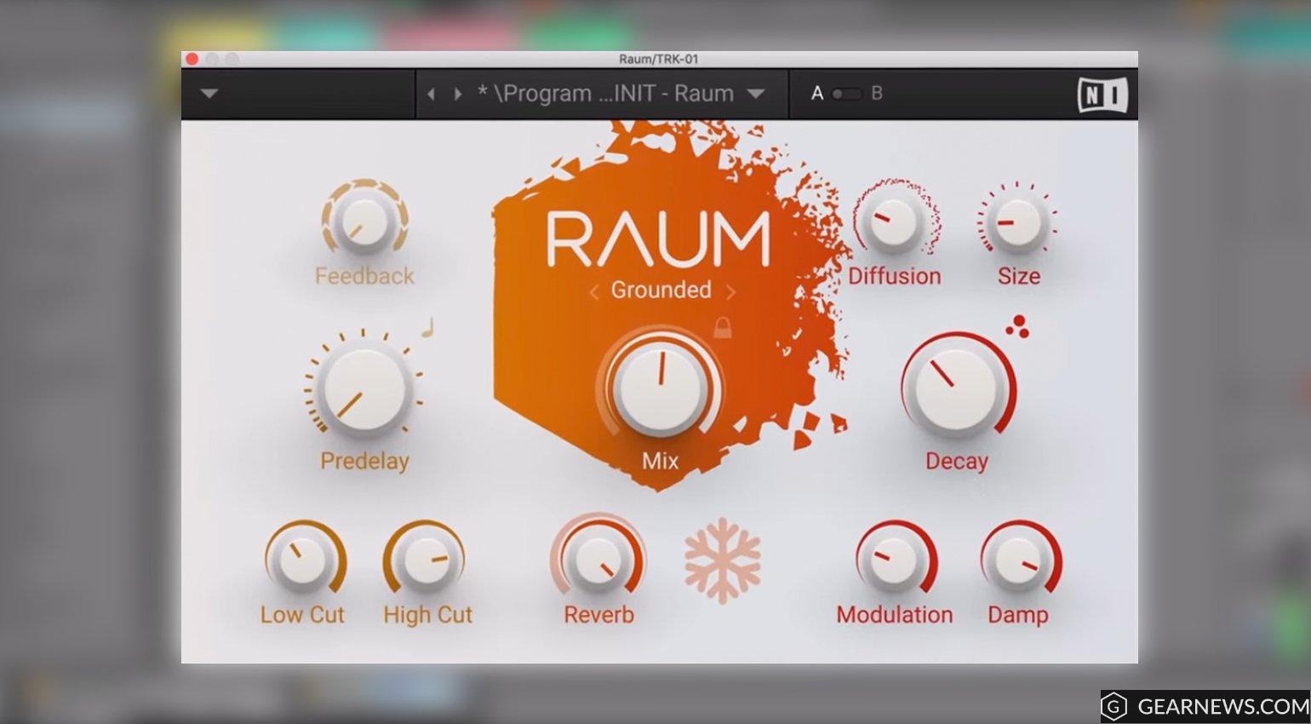This screenshot has height=724, width=1311.
Task: Click the Reverb label
Action: tap(598, 614)
